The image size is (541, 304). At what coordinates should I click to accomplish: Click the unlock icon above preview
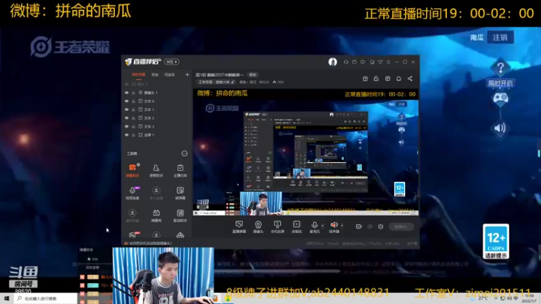(x=376, y=78)
